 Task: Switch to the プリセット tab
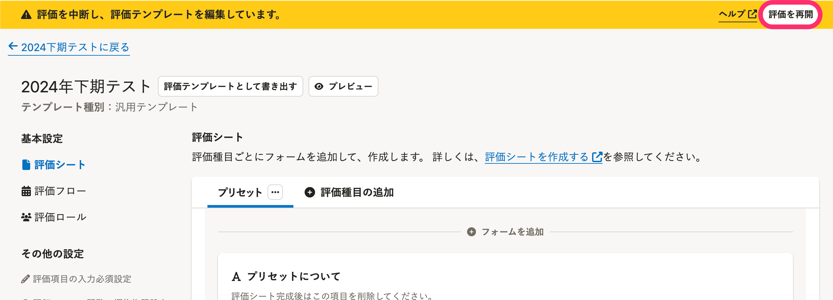pyautogui.click(x=240, y=192)
